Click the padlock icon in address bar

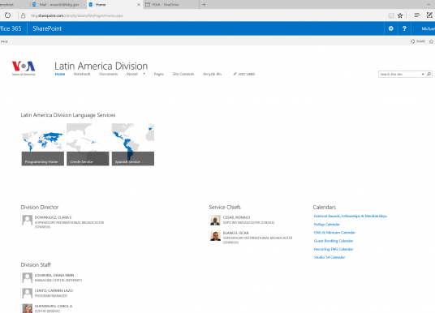24,15
